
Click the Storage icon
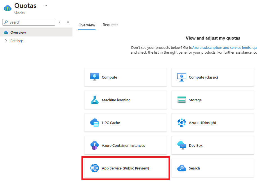coord(182,100)
